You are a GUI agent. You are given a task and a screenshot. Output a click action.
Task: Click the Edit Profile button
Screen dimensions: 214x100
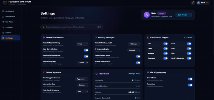click(183, 15)
